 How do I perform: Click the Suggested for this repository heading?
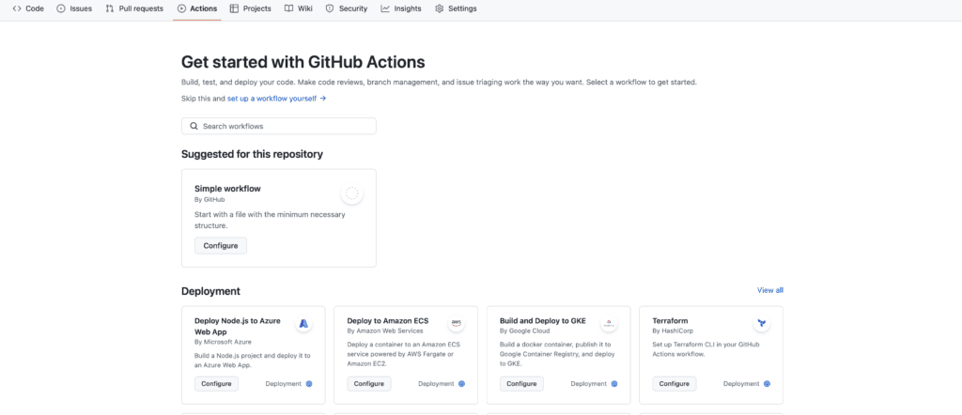coord(252,155)
